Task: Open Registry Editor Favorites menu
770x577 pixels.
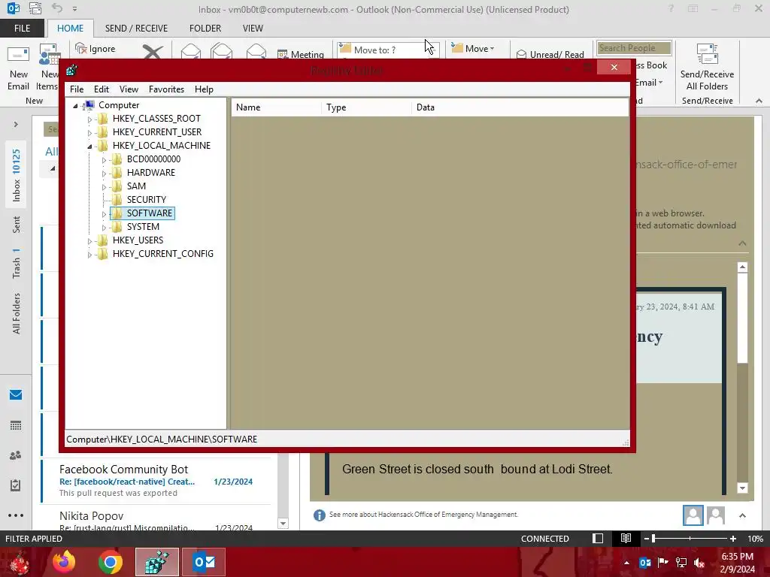Action: click(x=166, y=89)
